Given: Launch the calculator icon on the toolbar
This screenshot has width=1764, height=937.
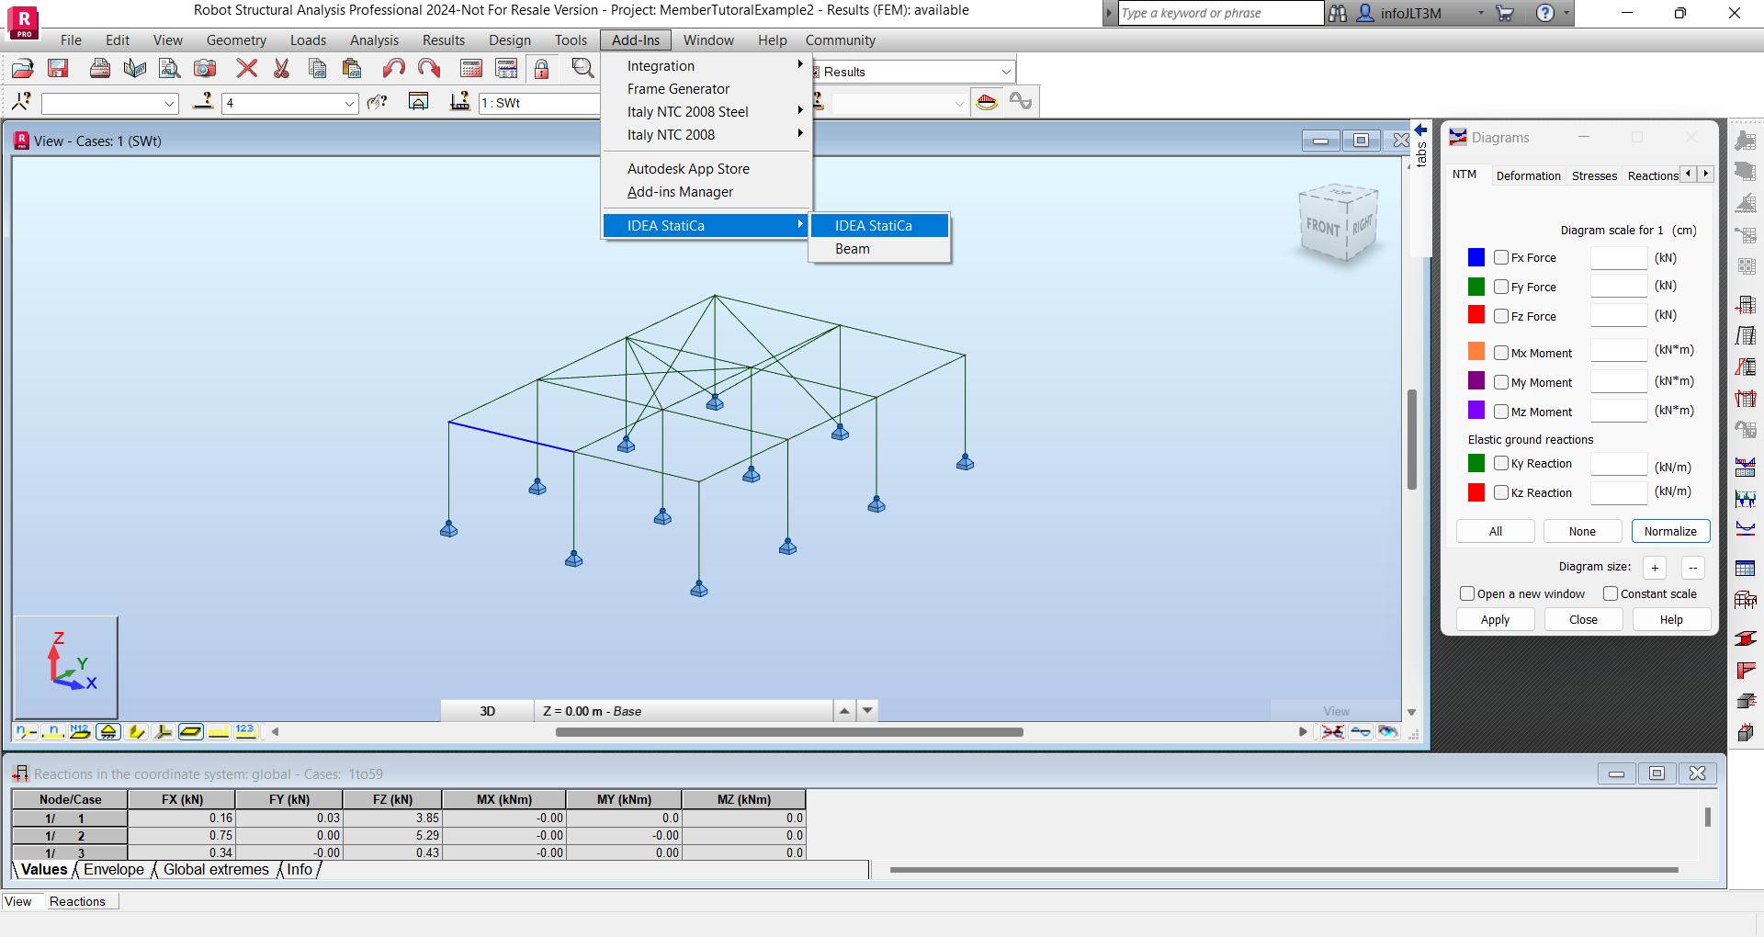Looking at the screenshot, I should [470, 67].
